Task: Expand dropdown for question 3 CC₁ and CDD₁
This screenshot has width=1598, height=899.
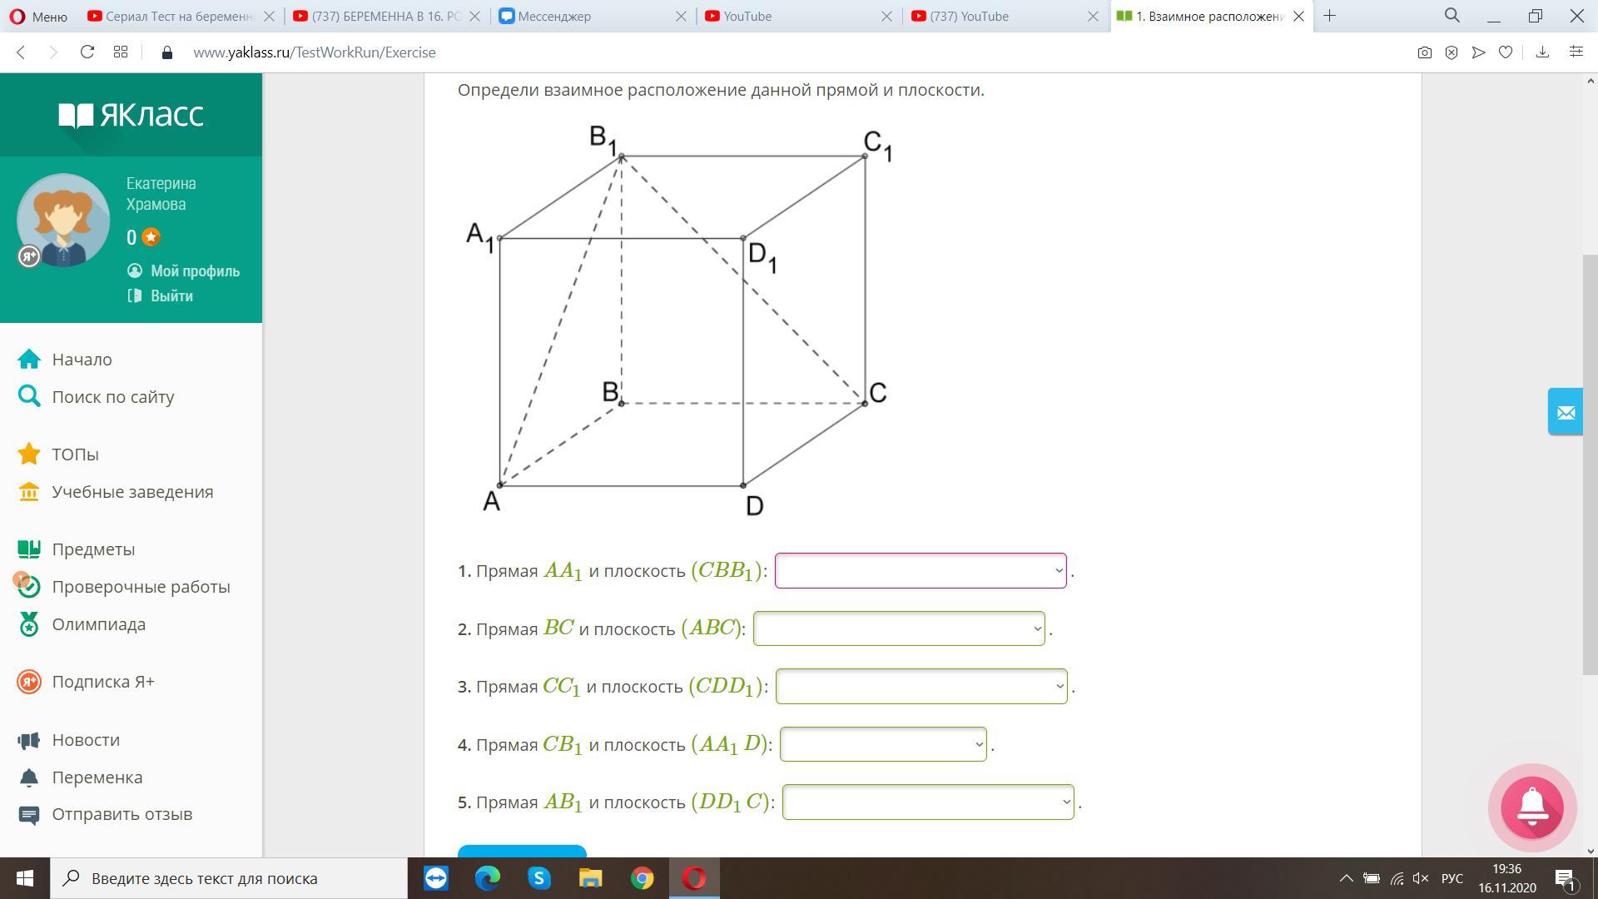Action: point(921,687)
